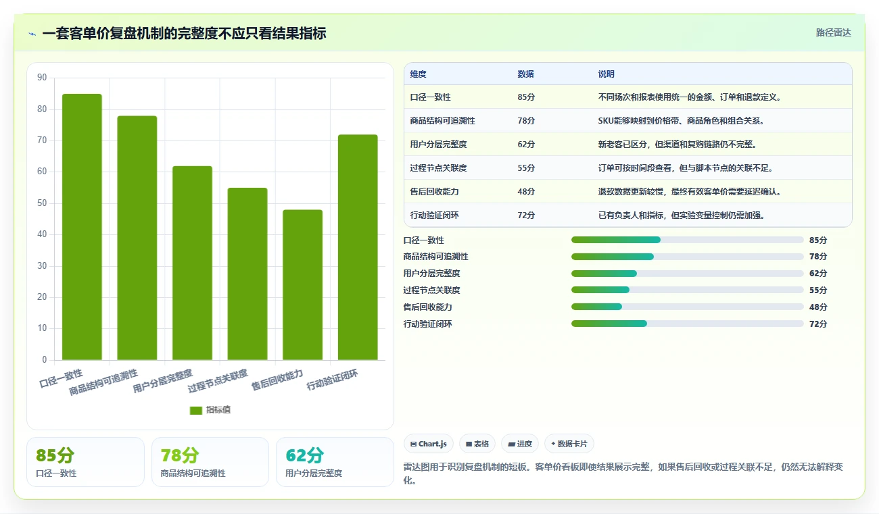Click the description starting with SKU能够映射到

pos(682,121)
